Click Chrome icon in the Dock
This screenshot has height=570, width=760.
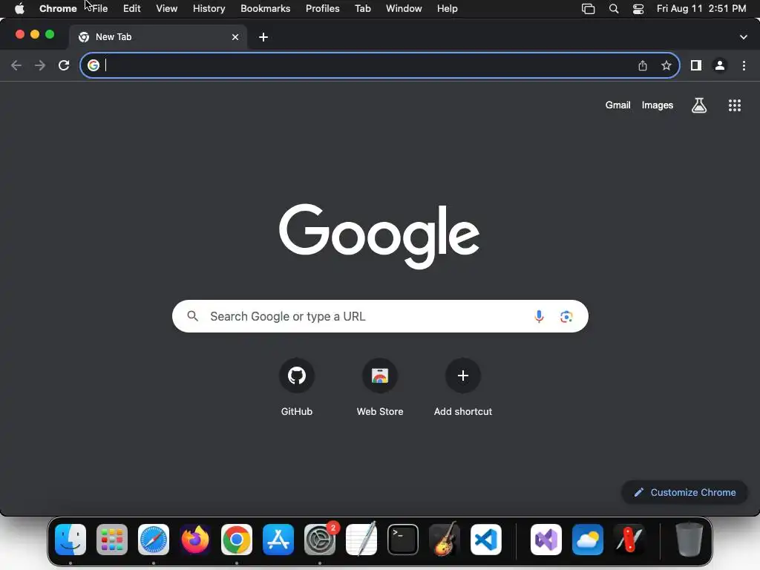tap(237, 540)
